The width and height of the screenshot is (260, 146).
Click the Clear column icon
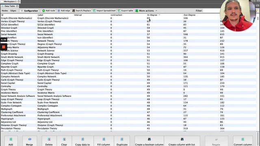click(x=64, y=140)
